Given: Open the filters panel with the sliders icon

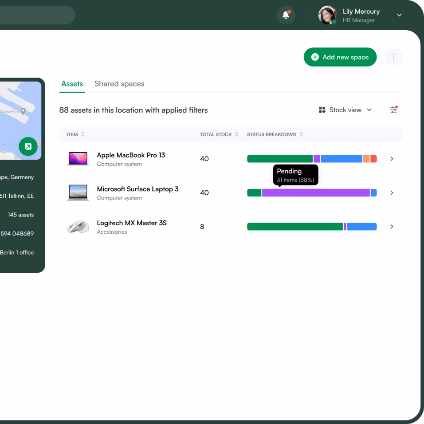Looking at the screenshot, I should point(394,110).
